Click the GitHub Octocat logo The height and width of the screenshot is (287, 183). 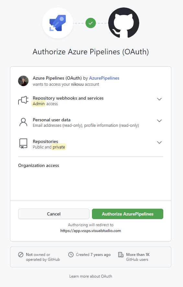(x=124, y=23)
